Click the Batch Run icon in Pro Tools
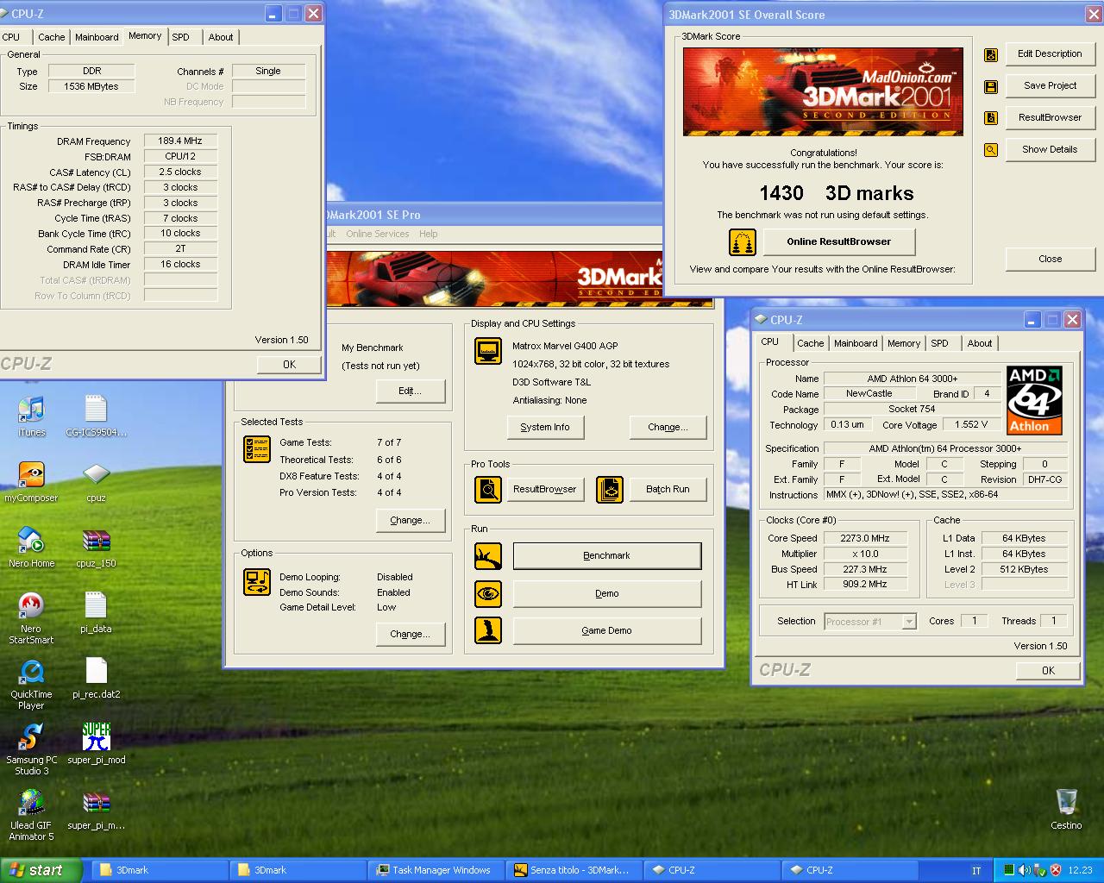 tap(610, 490)
